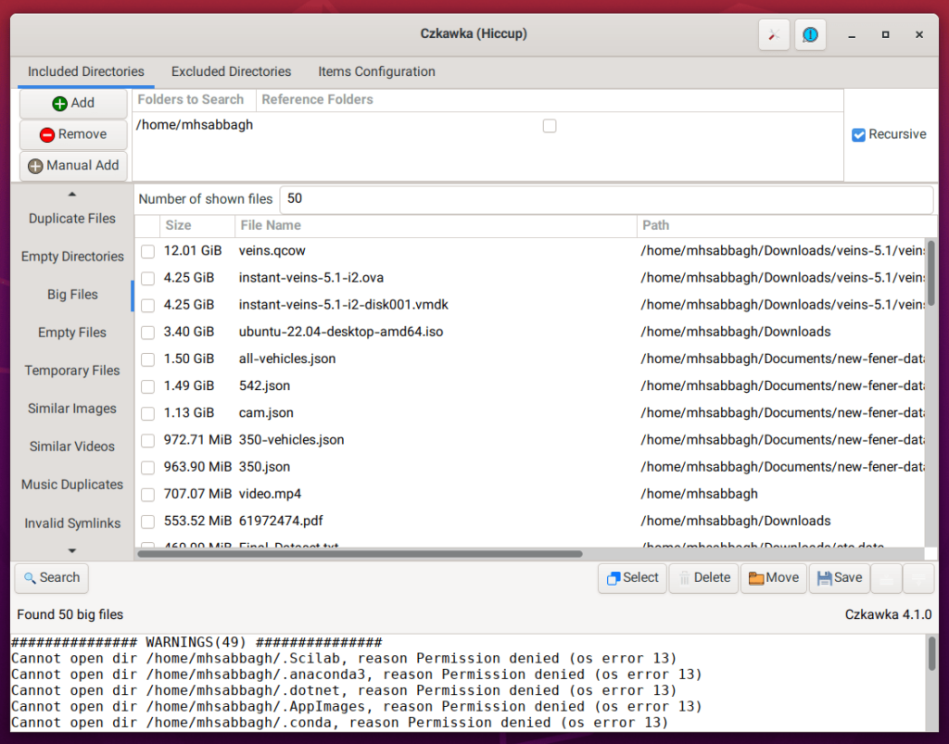Switch to the Included Directories tab
Image resolution: width=949 pixels, height=744 pixels.
coord(86,71)
